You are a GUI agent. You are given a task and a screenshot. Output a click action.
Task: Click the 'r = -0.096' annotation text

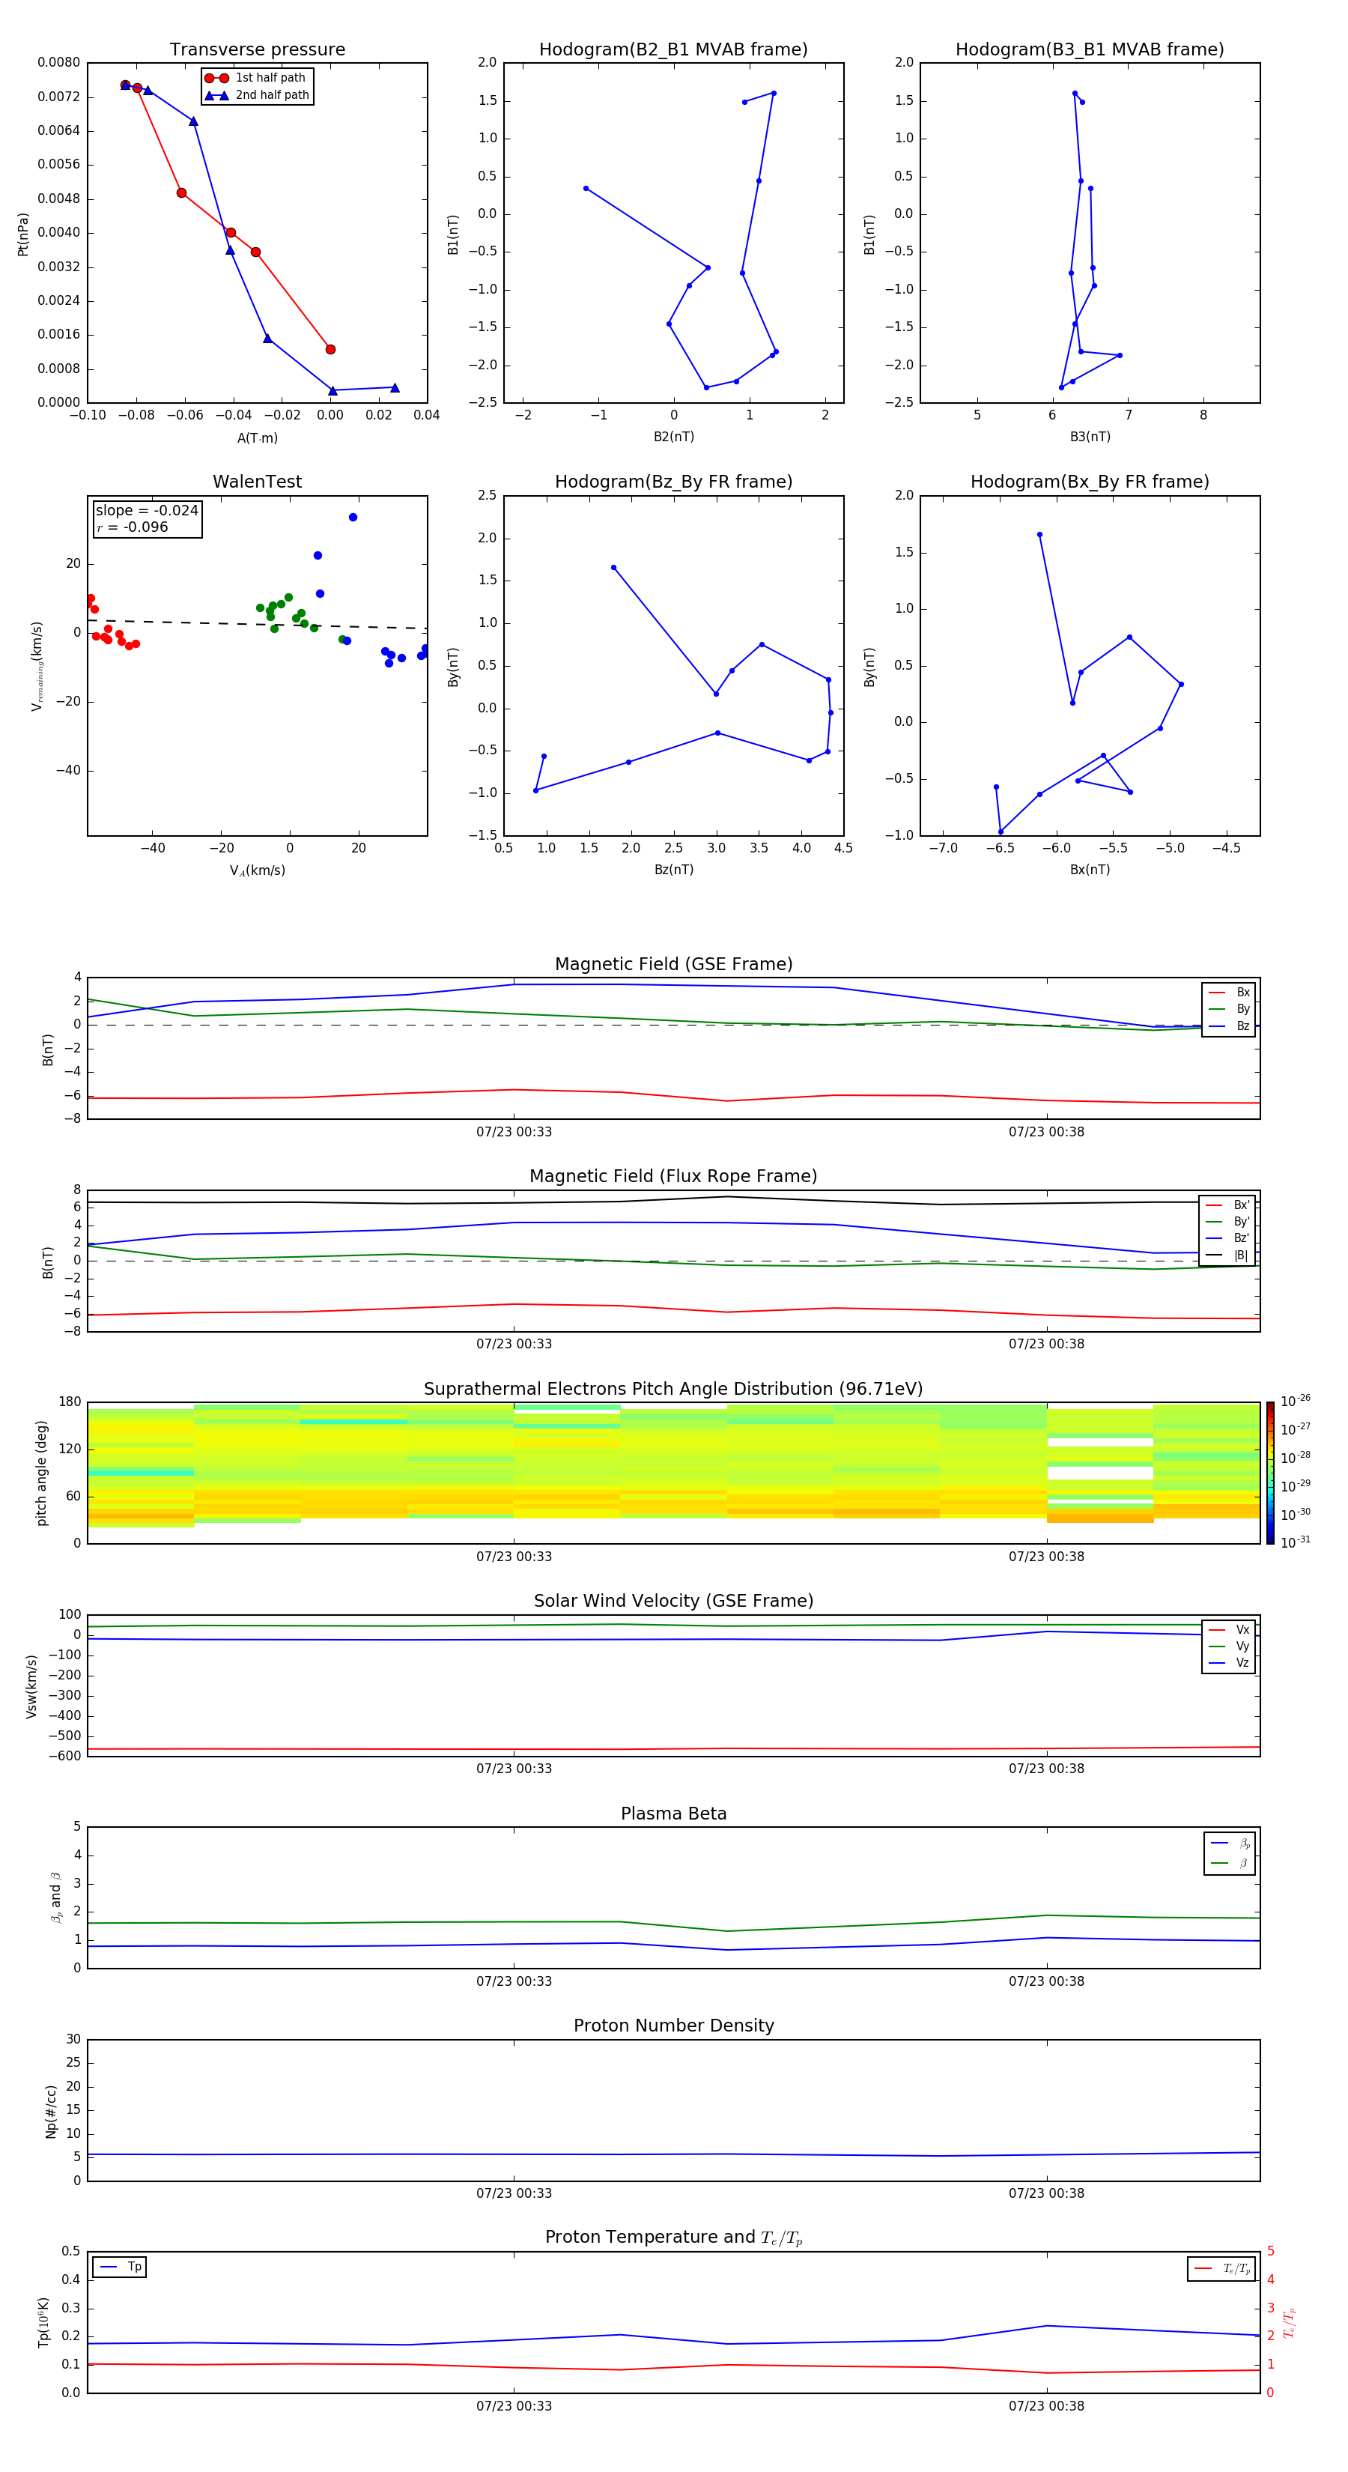[133, 527]
